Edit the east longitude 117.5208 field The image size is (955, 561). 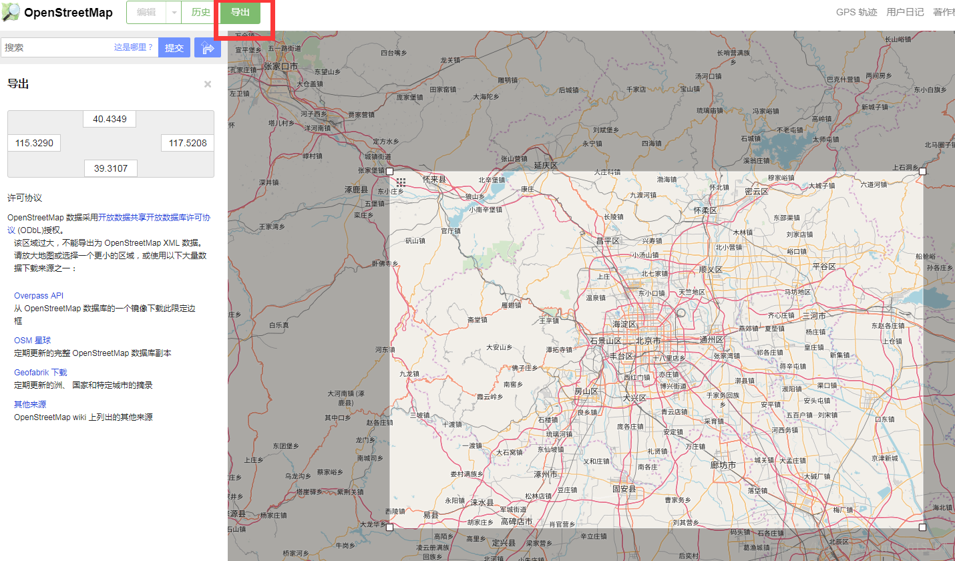(188, 143)
